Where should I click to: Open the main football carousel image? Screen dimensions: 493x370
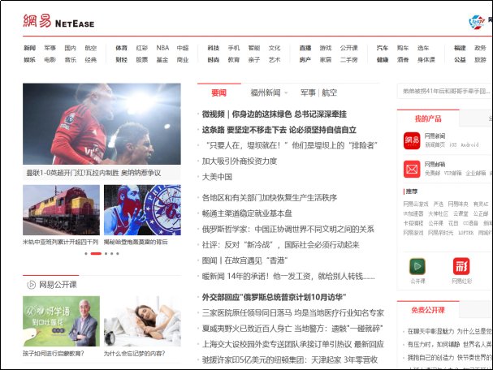pyautogui.click(x=102, y=124)
